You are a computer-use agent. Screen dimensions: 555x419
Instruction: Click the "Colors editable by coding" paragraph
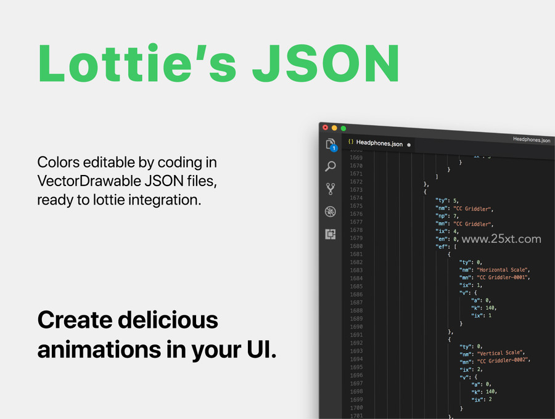[127, 181]
